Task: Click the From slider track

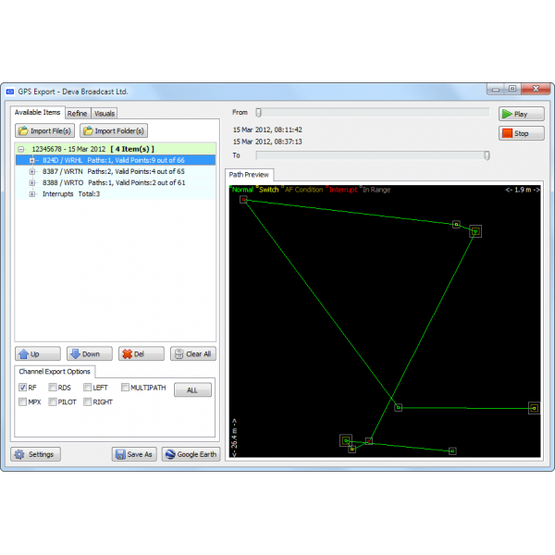Action: pos(373,113)
